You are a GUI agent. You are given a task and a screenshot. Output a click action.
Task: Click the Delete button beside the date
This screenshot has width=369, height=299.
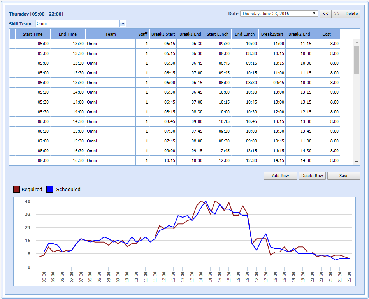tap(351, 14)
